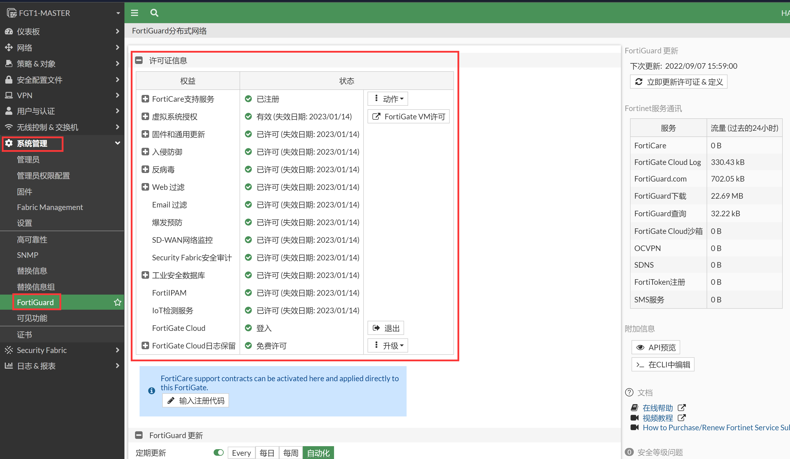790x459 pixels.
Task: Click the API预览 button
Action: tap(656, 347)
